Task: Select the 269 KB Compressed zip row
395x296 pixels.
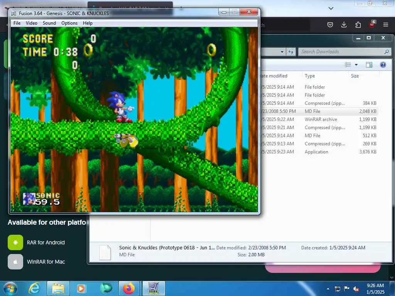Action: coord(319,143)
